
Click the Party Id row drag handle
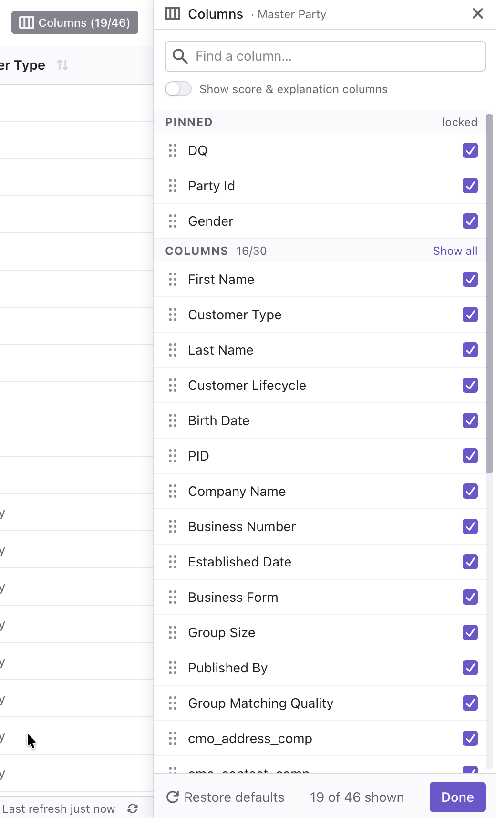(173, 186)
